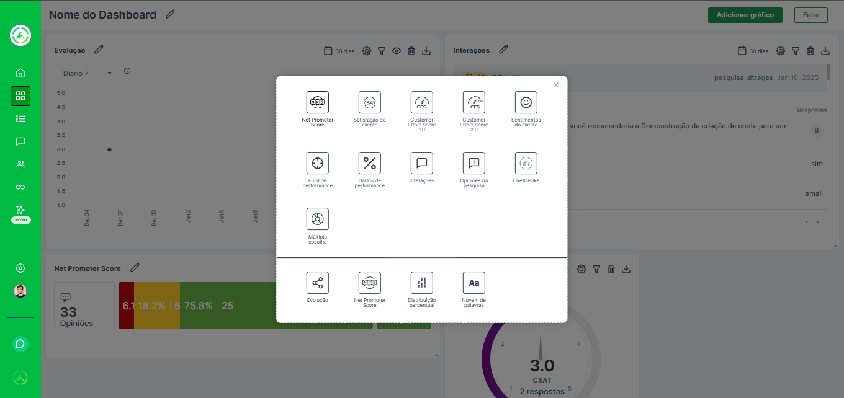Filter the Interações panel

tap(796, 51)
